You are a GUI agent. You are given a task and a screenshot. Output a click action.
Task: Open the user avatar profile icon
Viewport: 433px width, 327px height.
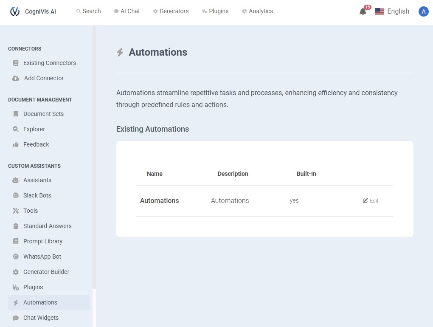423,11
